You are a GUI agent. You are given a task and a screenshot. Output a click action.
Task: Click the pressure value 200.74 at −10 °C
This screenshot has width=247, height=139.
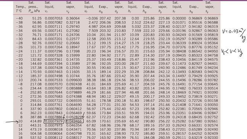(36, 80)
